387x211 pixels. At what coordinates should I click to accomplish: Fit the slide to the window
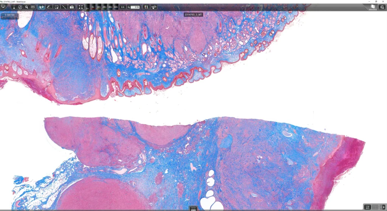click(x=81, y=7)
